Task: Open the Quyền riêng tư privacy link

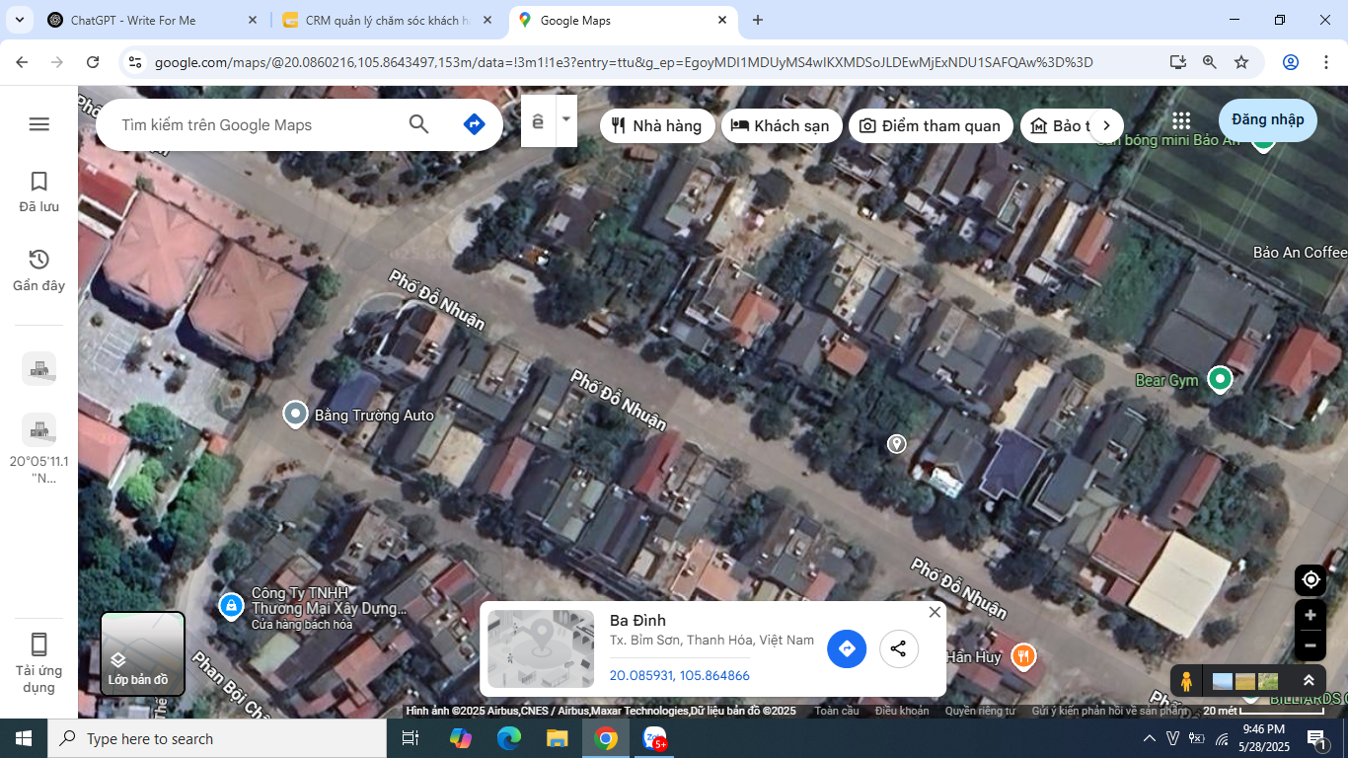Action: click(x=980, y=711)
